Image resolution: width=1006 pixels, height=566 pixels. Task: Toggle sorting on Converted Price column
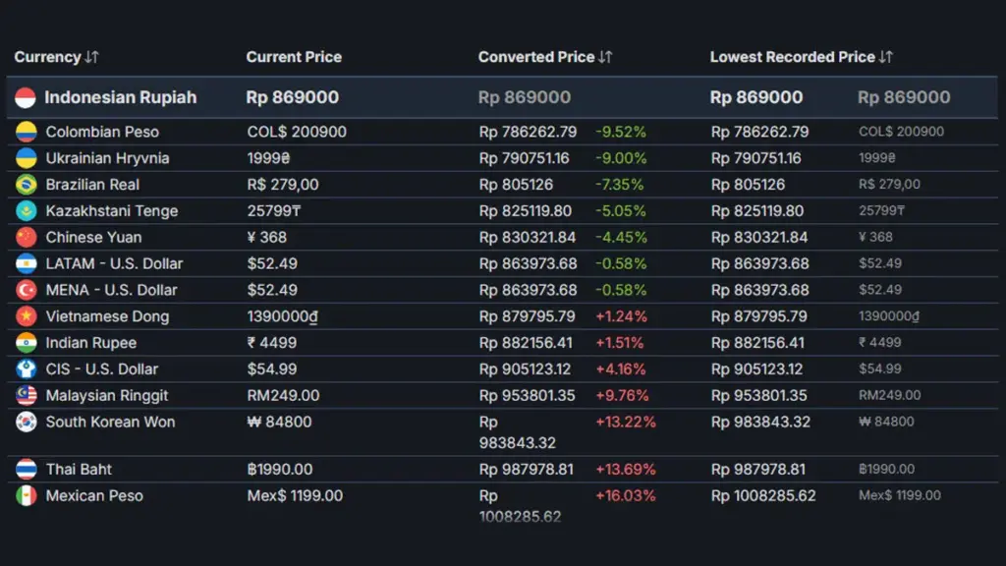603,57
